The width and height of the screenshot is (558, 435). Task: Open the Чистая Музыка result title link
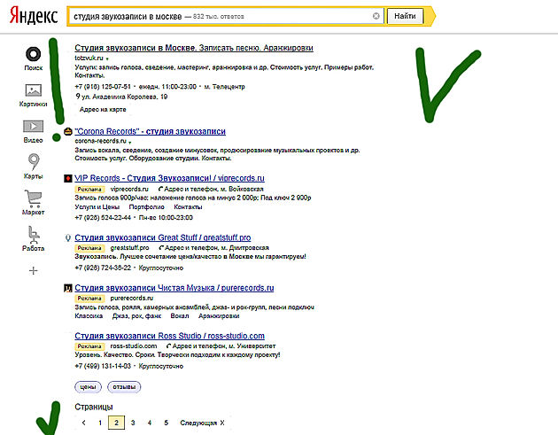tap(174, 288)
